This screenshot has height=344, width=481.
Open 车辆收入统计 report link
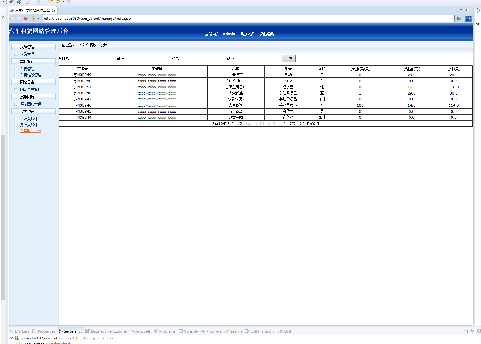coord(31,131)
